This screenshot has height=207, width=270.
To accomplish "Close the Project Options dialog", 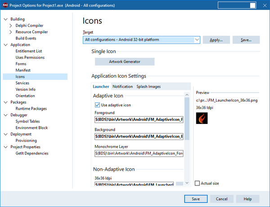I will 265,5.
